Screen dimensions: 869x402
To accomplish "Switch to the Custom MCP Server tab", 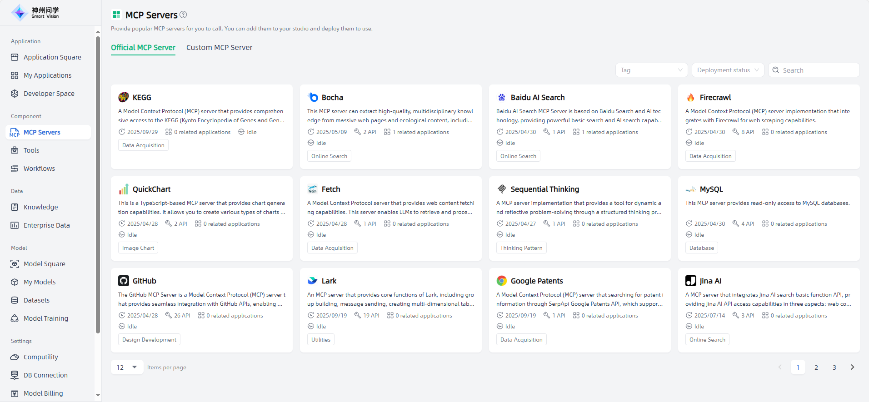I will [x=219, y=47].
